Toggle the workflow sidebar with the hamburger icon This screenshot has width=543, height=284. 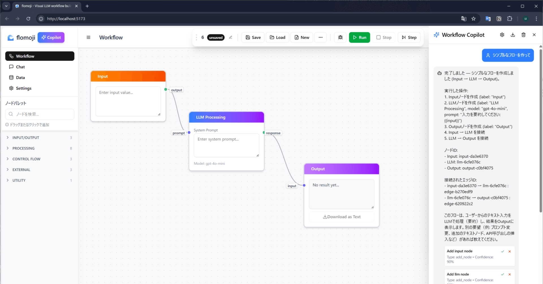click(x=89, y=37)
